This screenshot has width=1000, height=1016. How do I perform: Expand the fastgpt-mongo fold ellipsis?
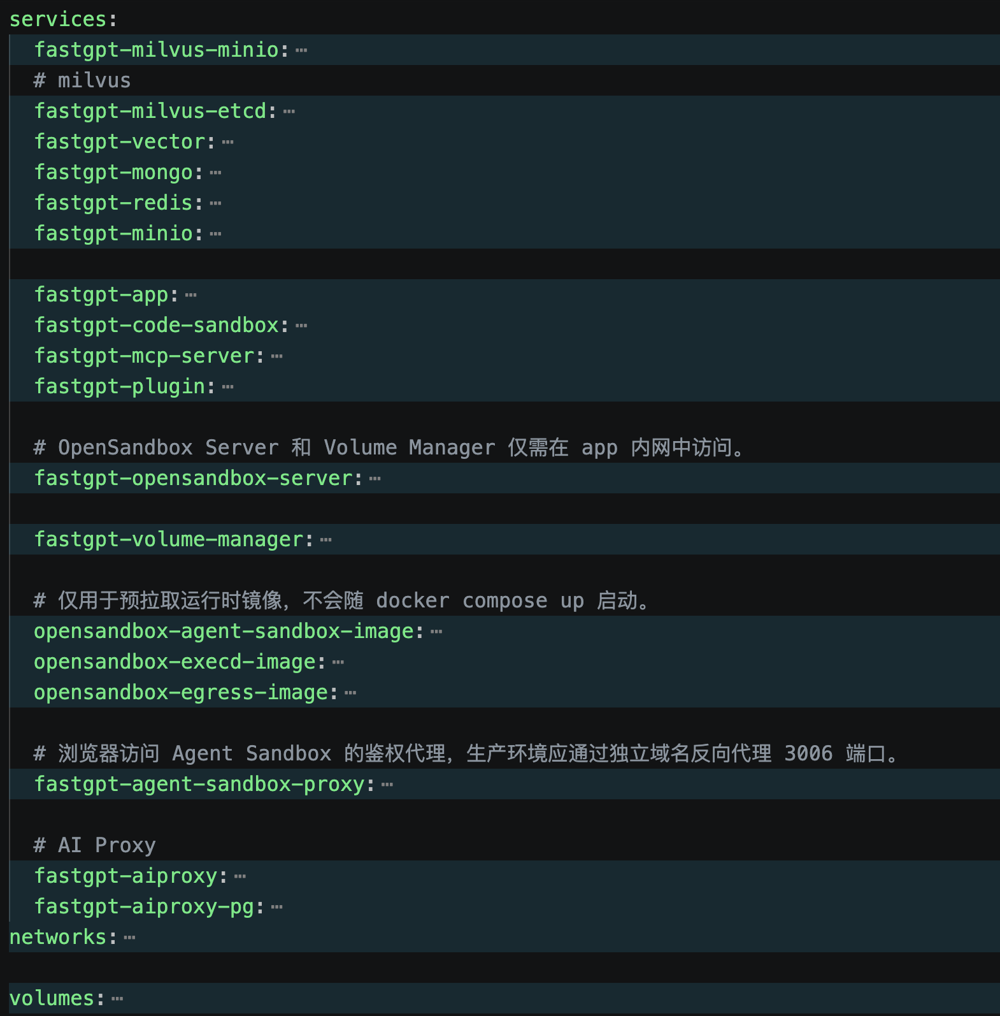[x=216, y=173]
